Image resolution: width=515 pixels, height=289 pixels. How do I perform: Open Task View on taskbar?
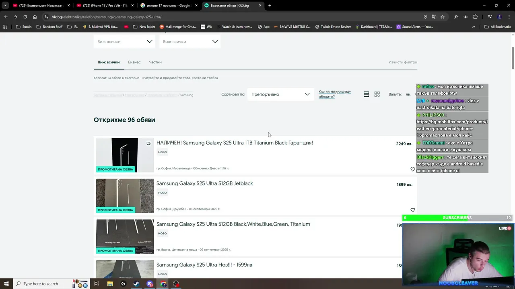click(x=97, y=284)
